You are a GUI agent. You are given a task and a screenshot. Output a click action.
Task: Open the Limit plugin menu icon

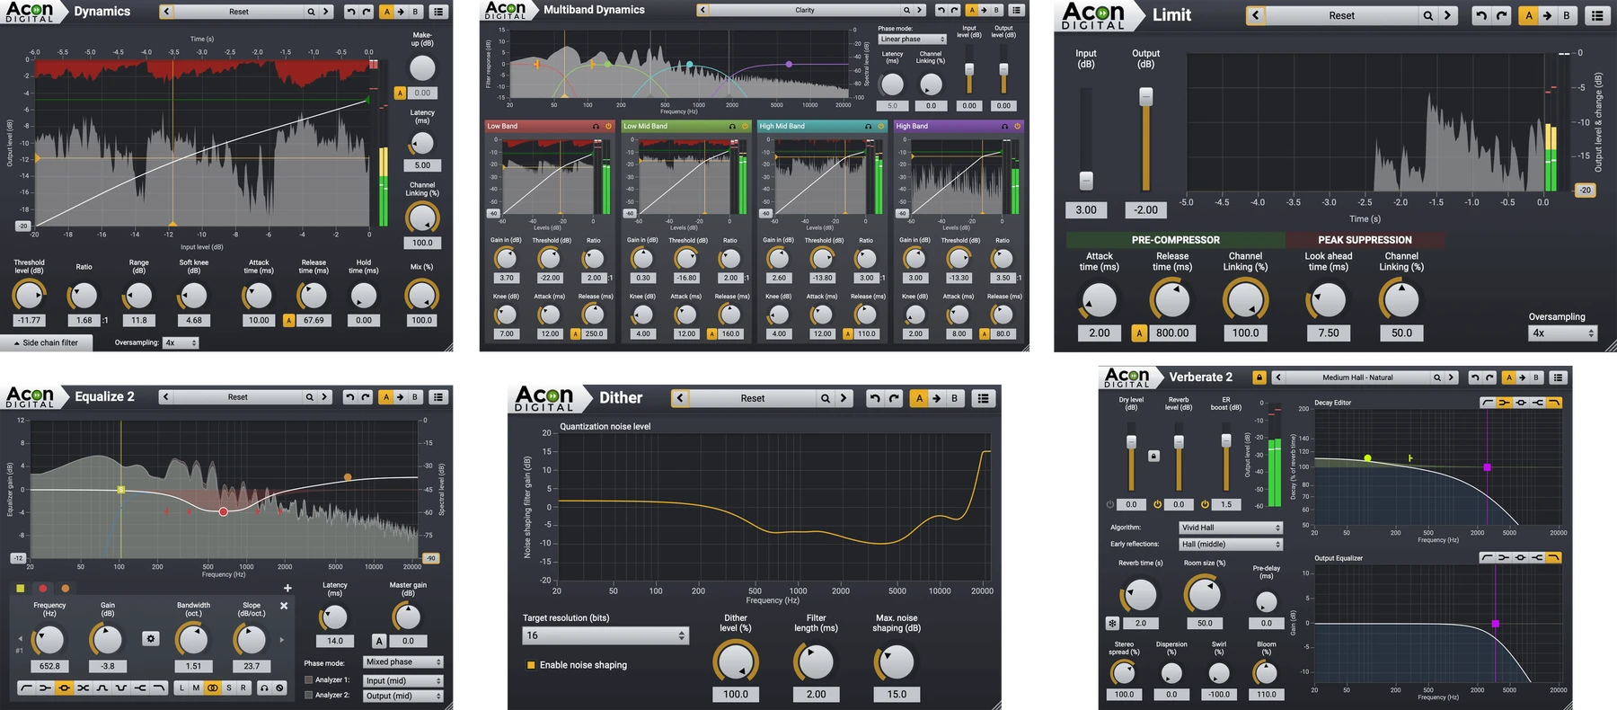click(x=1596, y=15)
